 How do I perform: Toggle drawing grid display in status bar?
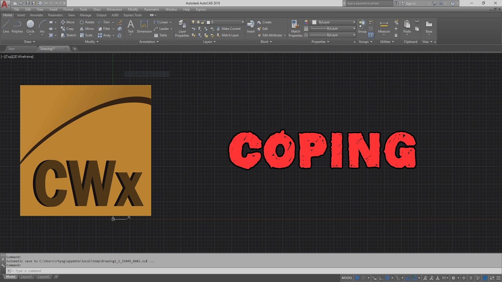(x=357, y=278)
